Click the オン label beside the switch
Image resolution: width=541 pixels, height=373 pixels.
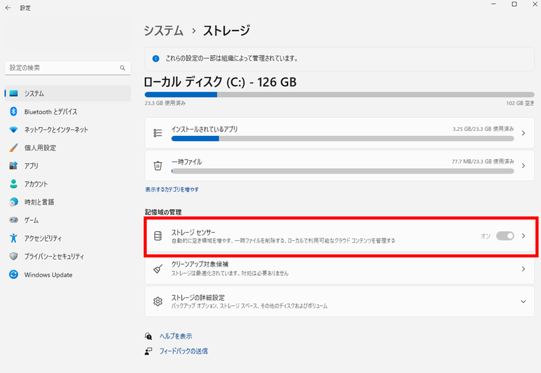click(x=485, y=236)
